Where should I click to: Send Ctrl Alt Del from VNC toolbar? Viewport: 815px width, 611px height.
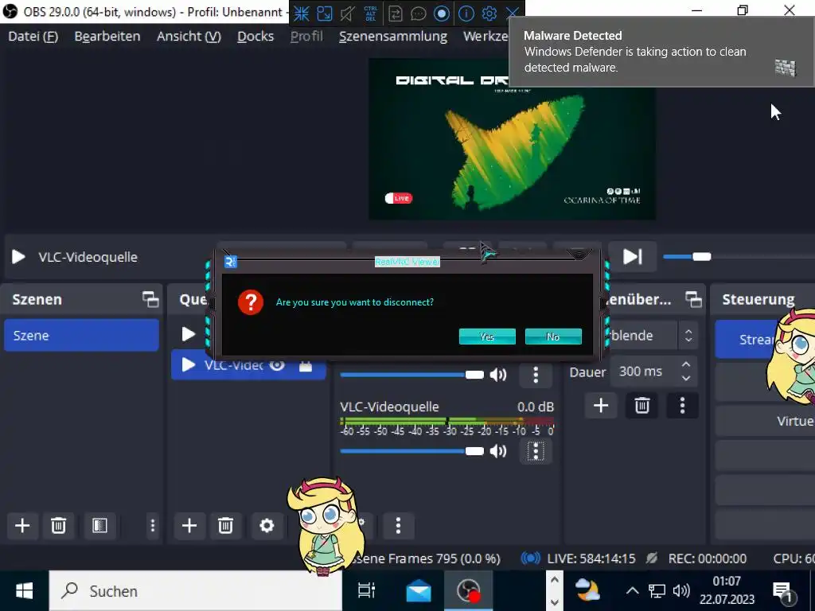[x=371, y=14]
